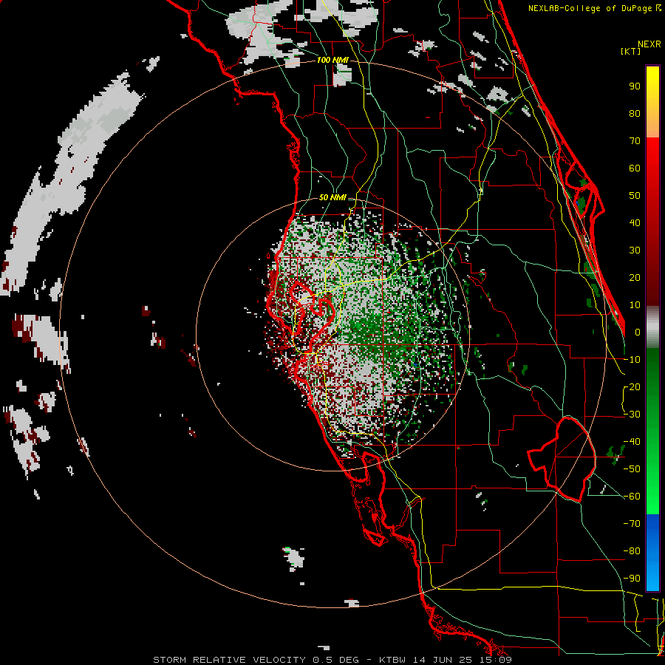The width and height of the screenshot is (665, 665).
Task: Click the Storm Relative Velocity caption at the bottom
Action: point(332,660)
